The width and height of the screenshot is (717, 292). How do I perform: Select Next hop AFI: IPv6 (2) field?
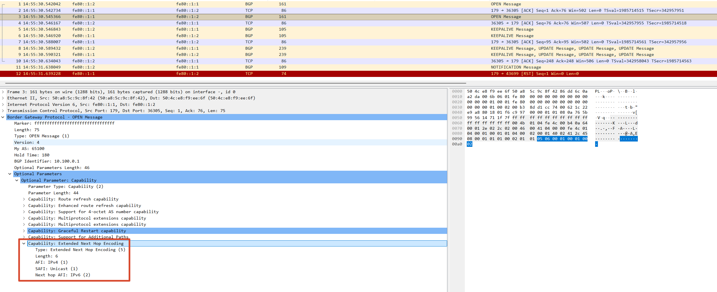pos(63,275)
